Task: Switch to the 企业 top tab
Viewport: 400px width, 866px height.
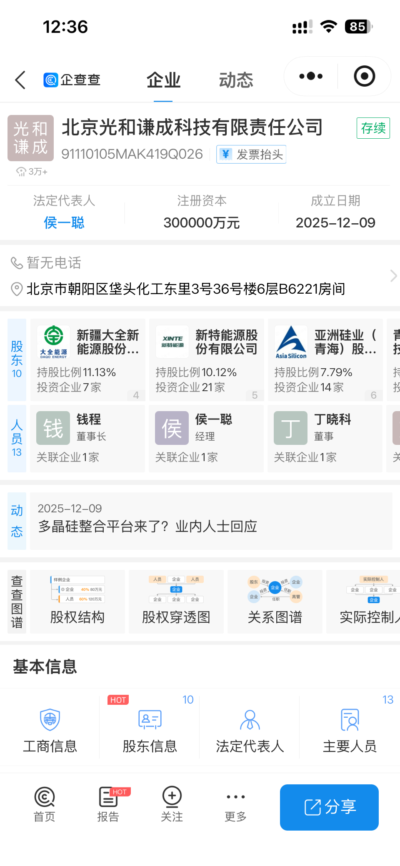Action: [163, 80]
